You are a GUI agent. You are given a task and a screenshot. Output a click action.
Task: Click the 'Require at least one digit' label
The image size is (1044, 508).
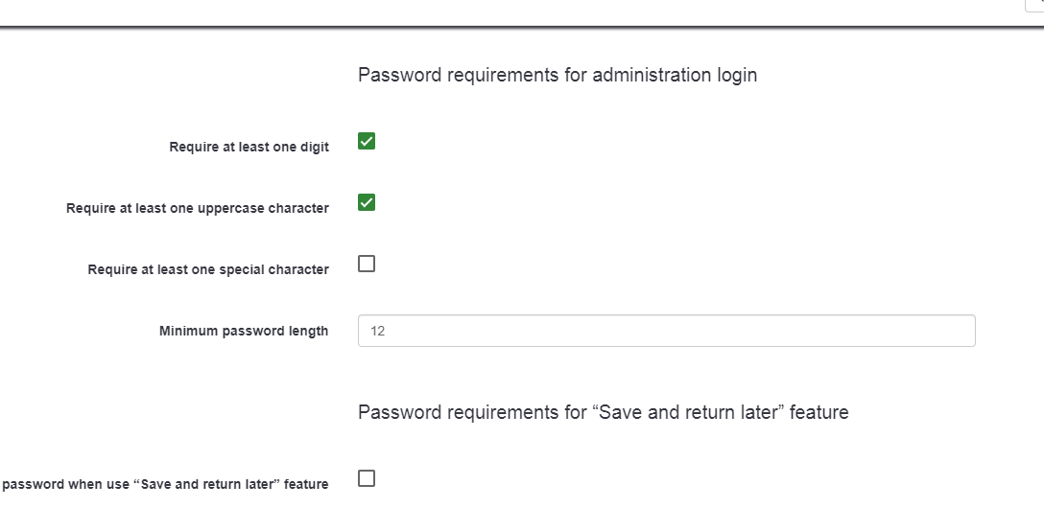pyautogui.click(x=249, y=147)
